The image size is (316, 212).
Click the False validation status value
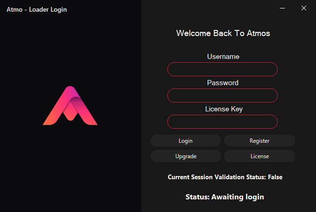tap(275, 177)
